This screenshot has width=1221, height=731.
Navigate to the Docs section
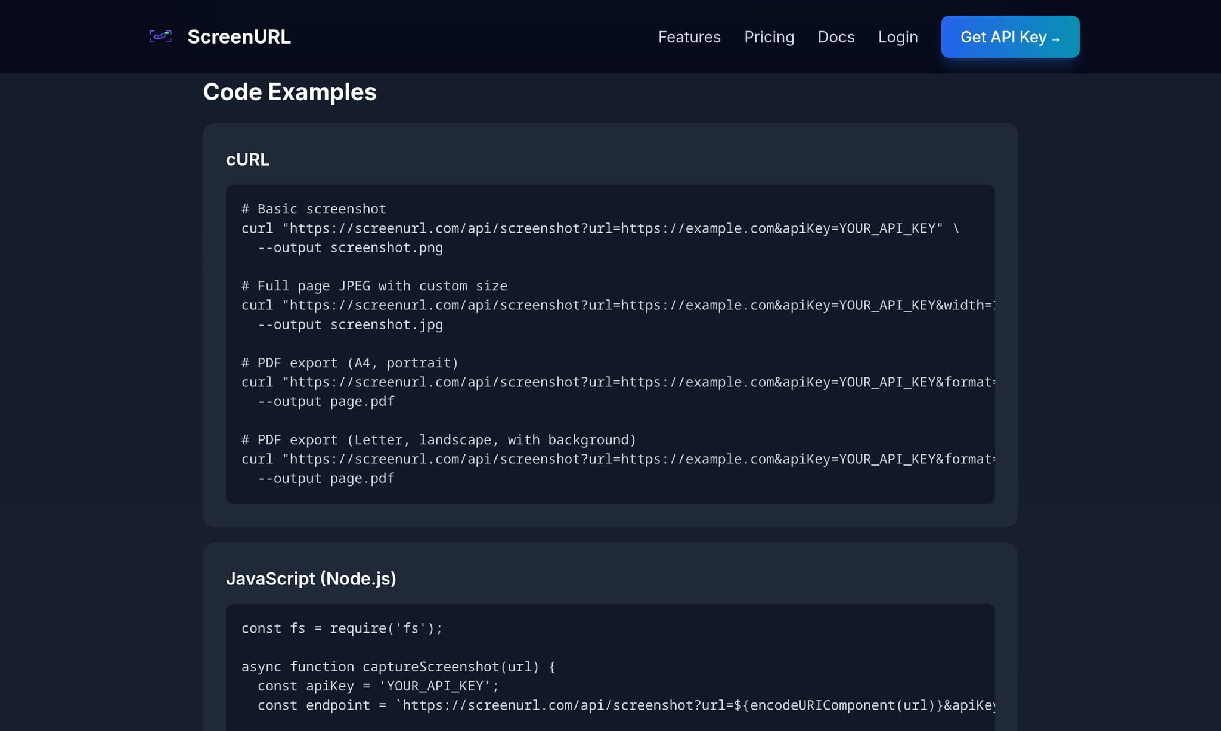click(x=836, y=37)
